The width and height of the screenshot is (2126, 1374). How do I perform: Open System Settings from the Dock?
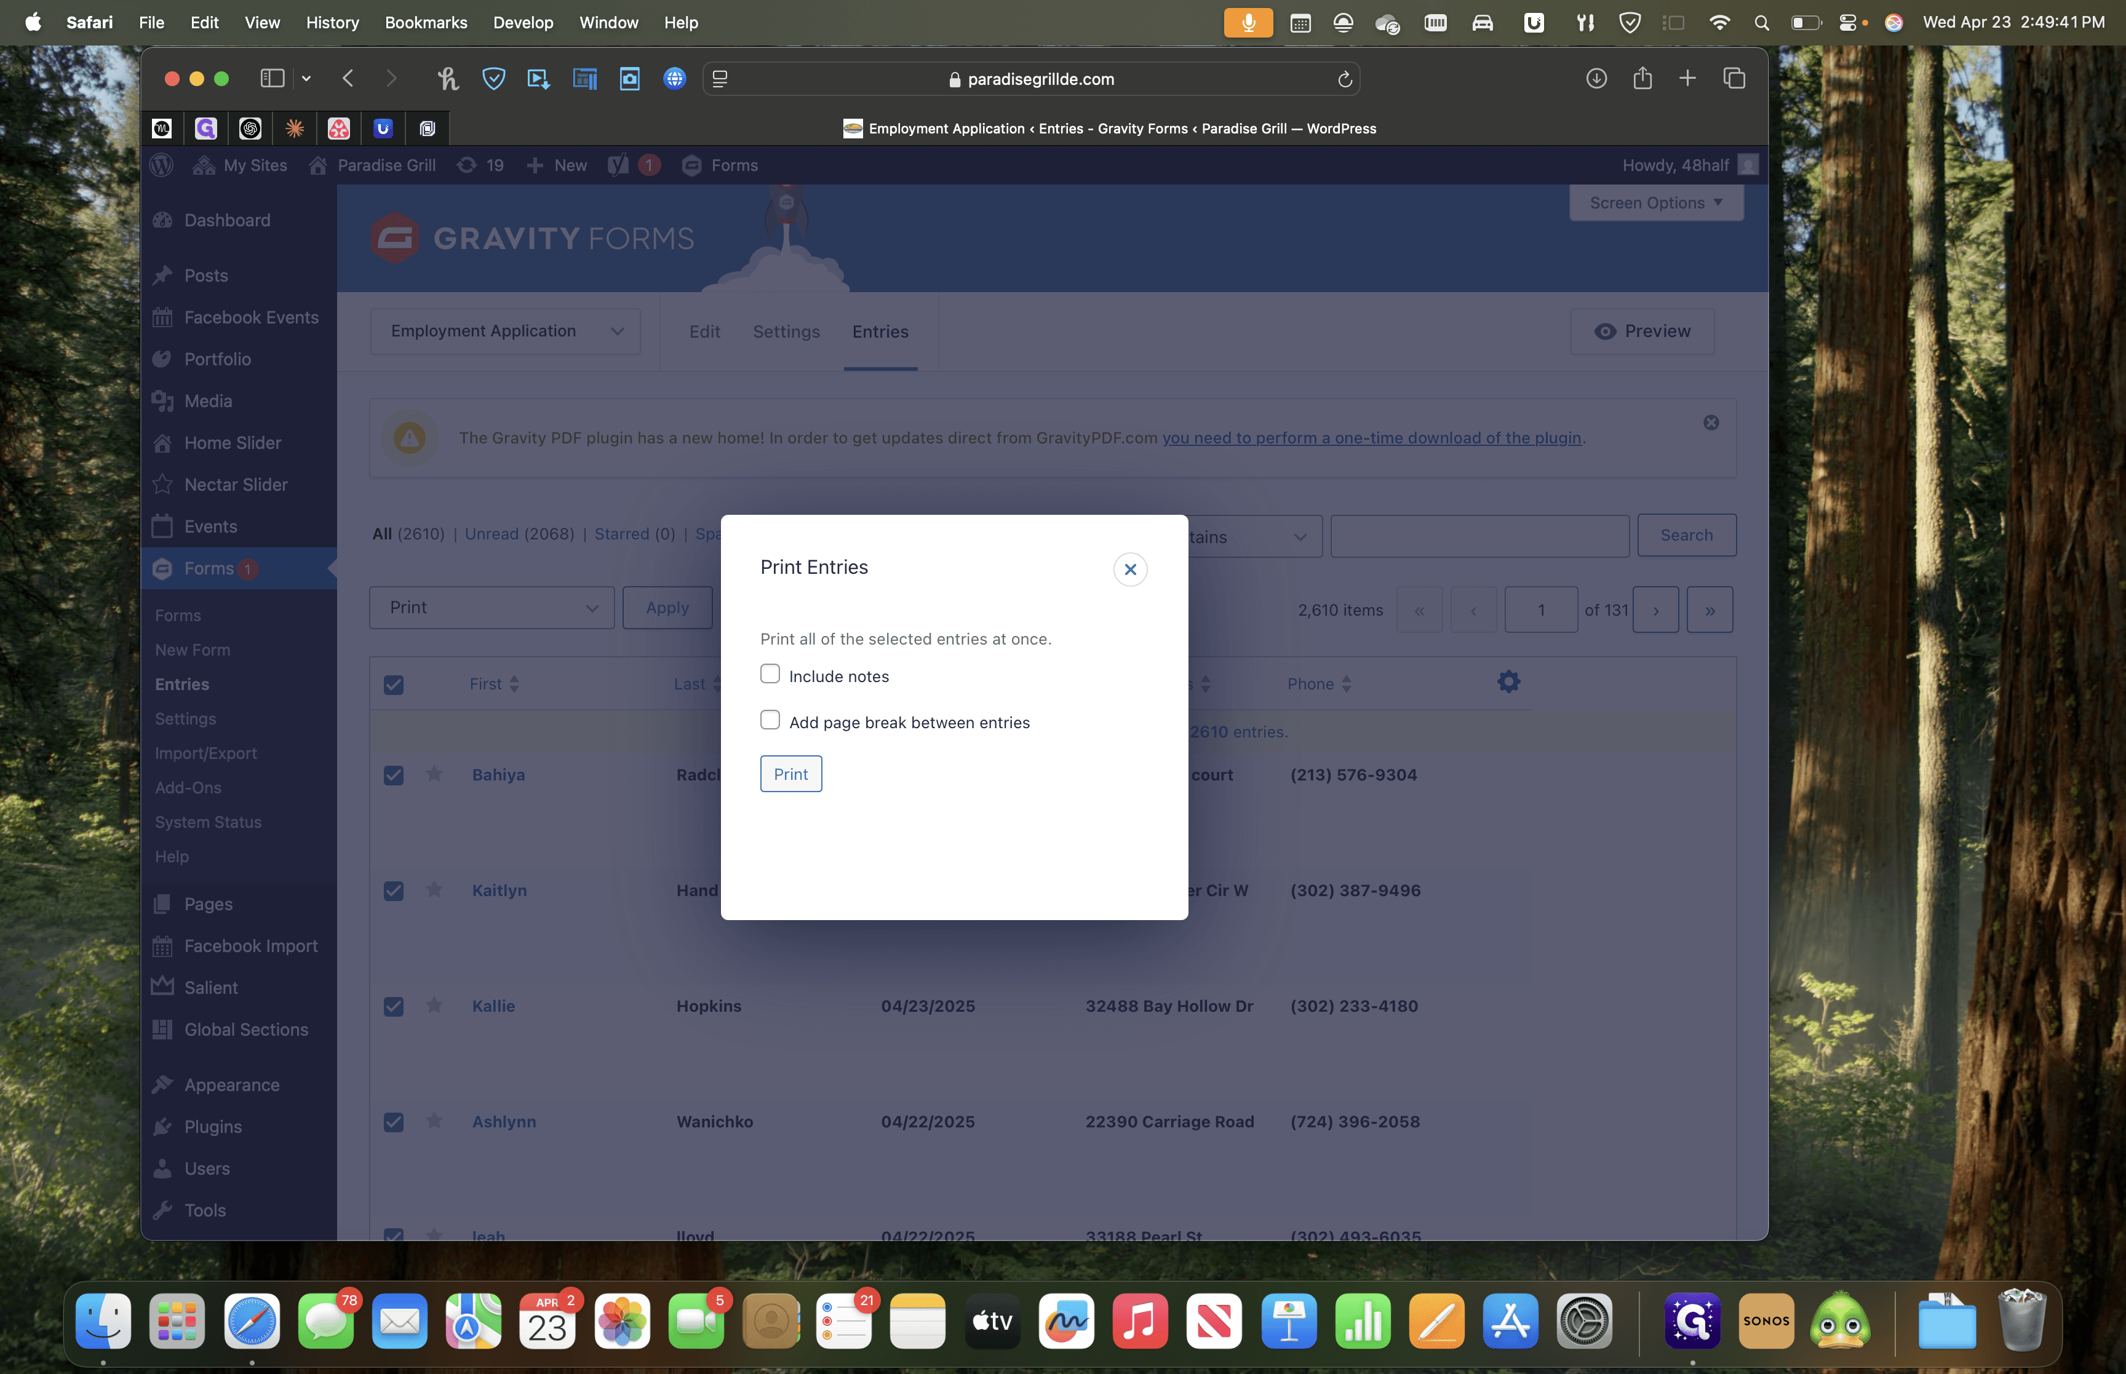click(1583, 1320)
